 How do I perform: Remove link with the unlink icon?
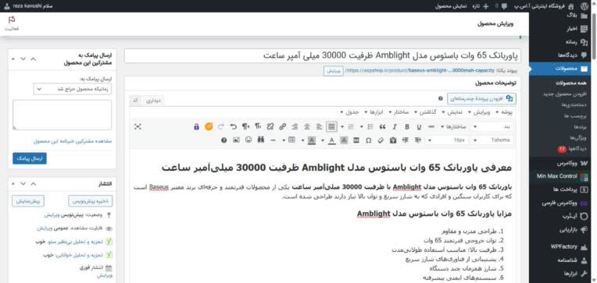click(x=270, y=126)
